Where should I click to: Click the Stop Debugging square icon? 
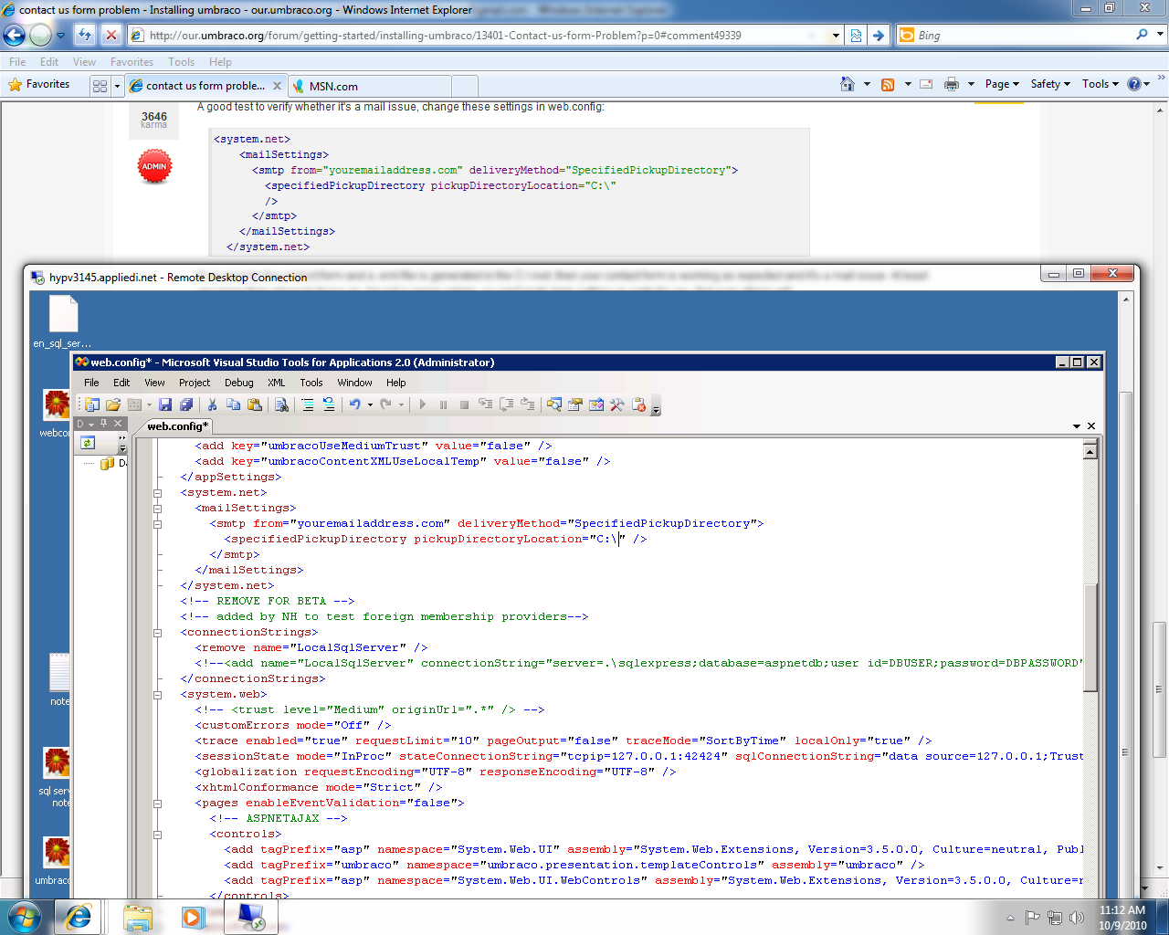pos(464,404)
